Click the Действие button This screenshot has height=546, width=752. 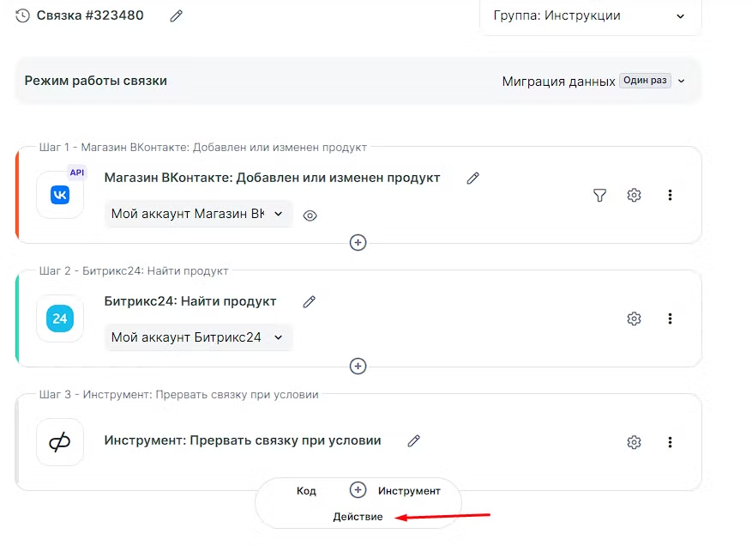tap(358, 517)
